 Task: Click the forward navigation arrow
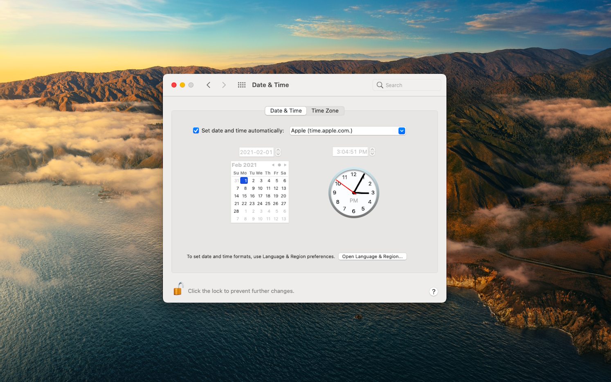click(224, 85)
